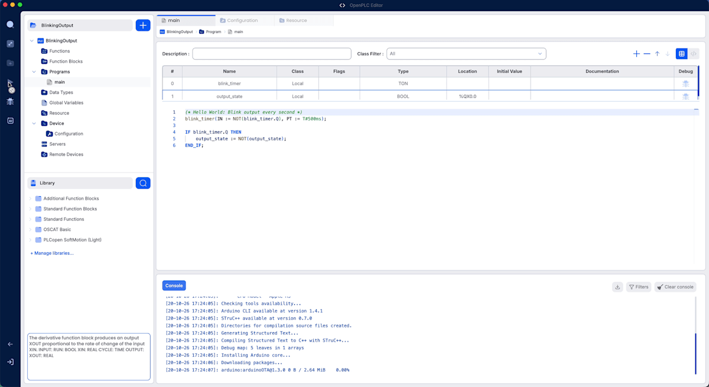Move the variable down with the down arrow
The width and height of the screenshot is (709, 387).
pos(668,54)
